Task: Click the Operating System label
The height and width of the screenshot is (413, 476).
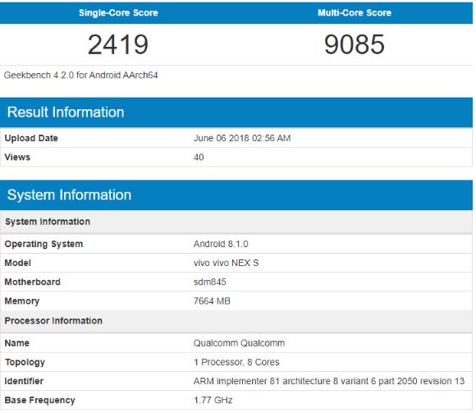Action: pyautogui.click(x=43, y=244)
